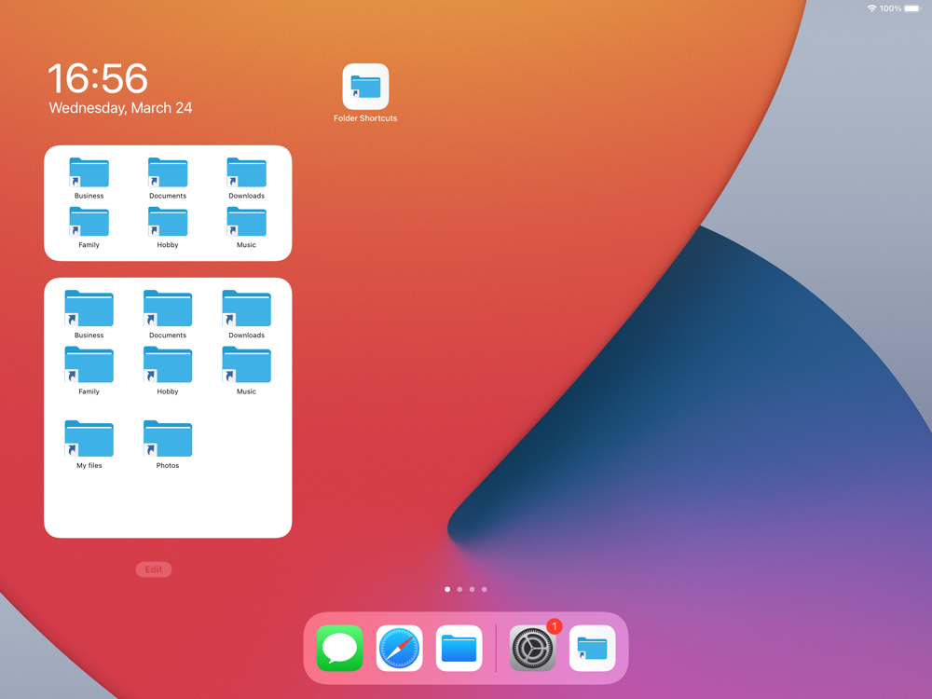932x699 pixels.
Task: Launch Safari from the dock
Action: (x=400, y=648)
